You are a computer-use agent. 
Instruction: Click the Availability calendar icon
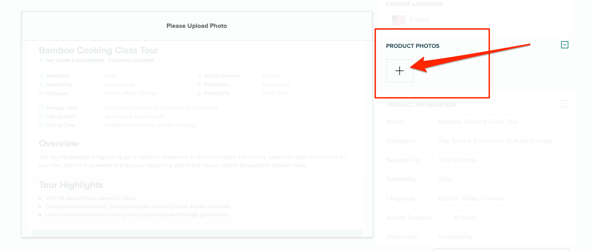click(x=42, y=76)
